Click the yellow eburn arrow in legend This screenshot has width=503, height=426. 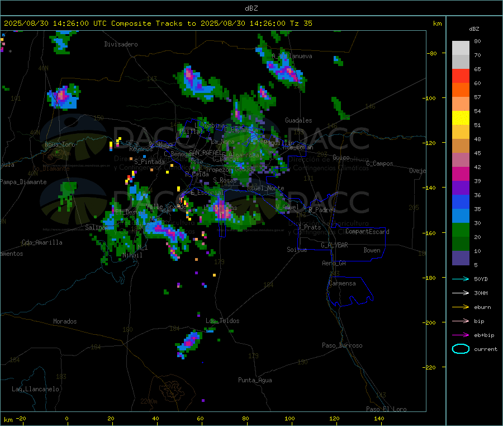coord(461,307)
